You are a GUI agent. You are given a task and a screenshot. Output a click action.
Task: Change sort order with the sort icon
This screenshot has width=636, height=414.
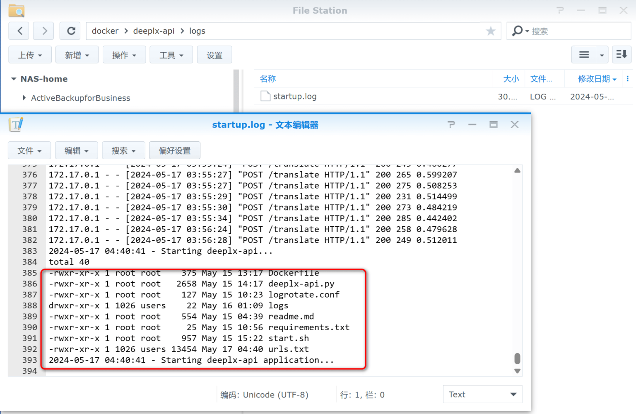pos(622,54)
